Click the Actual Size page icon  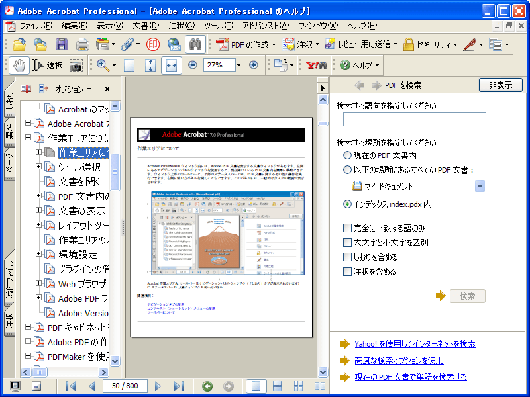point(129,65)
